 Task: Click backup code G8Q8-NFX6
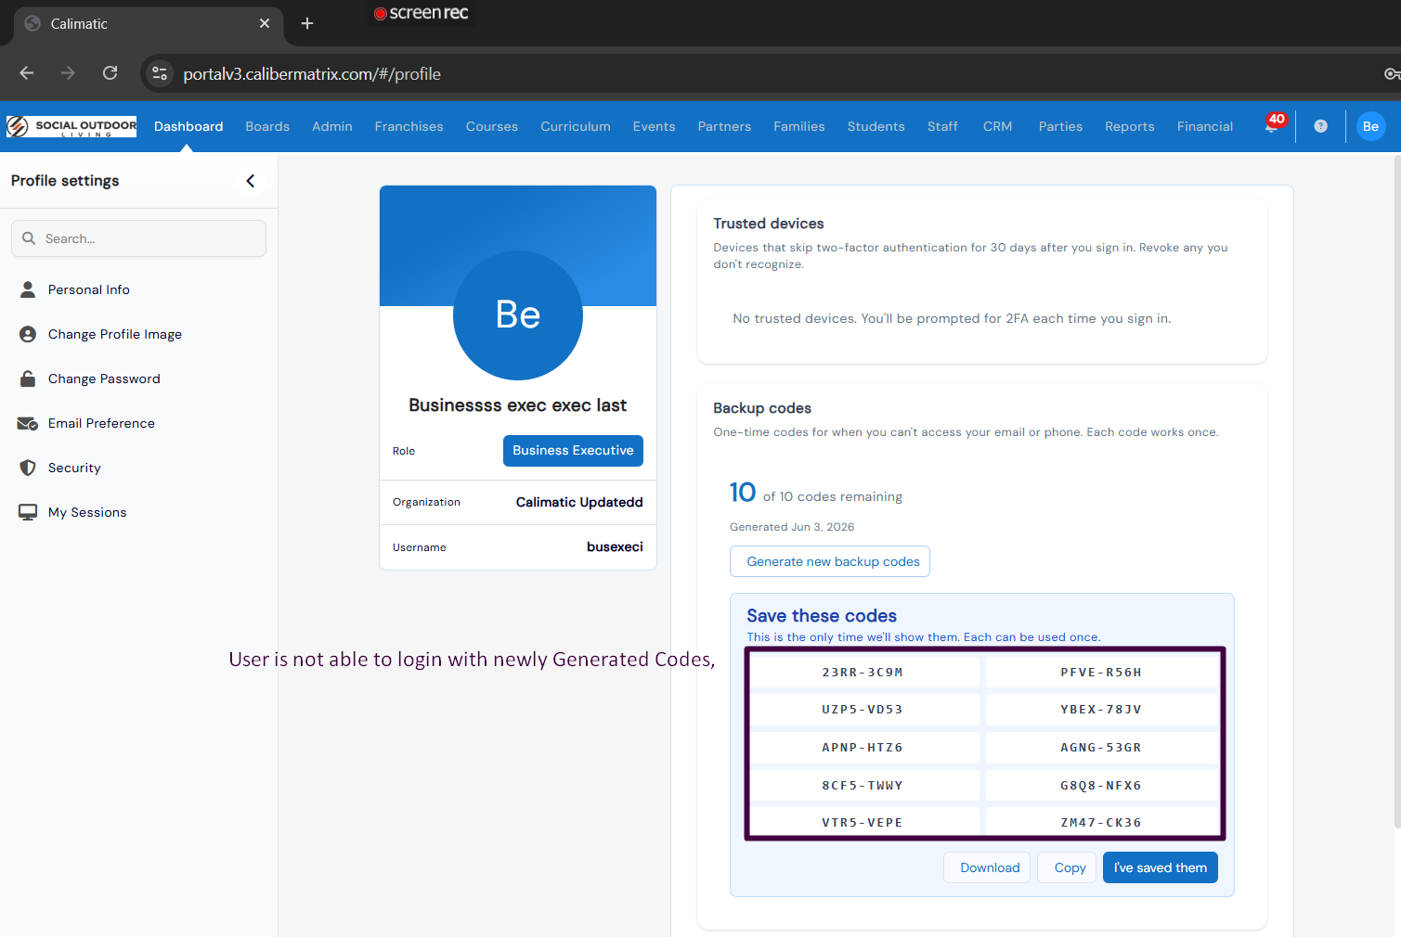click(x=1101, y=786)
